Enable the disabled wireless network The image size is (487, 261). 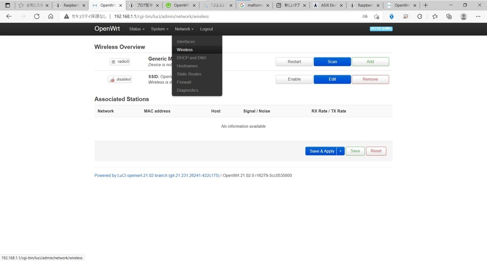[294, 79]
